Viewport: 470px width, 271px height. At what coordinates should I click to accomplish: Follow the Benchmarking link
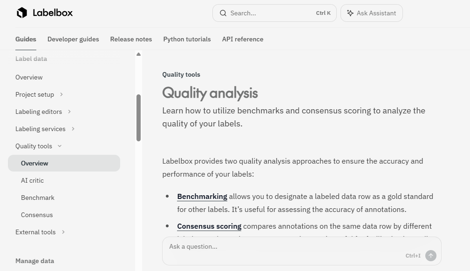pyautogui.click(x=202, y=197)
